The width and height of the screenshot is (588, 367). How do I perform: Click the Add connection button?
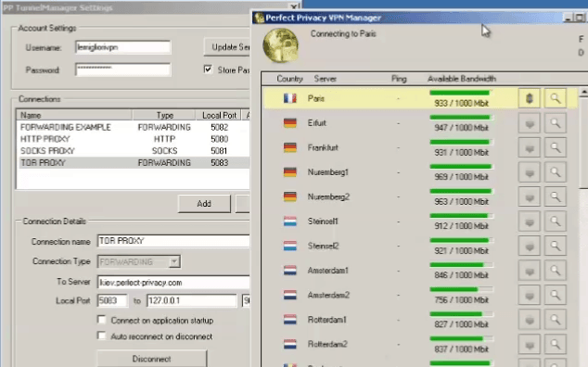point(204,204)
